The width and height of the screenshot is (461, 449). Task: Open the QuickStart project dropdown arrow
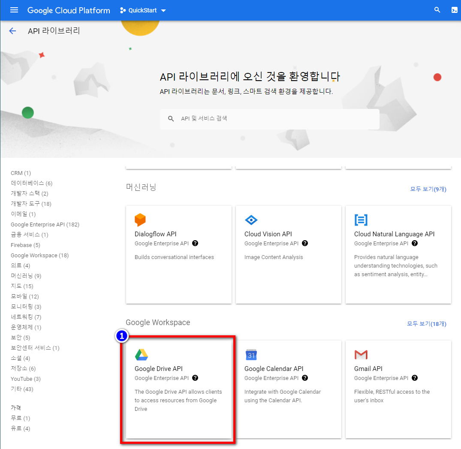coord(163,11)
